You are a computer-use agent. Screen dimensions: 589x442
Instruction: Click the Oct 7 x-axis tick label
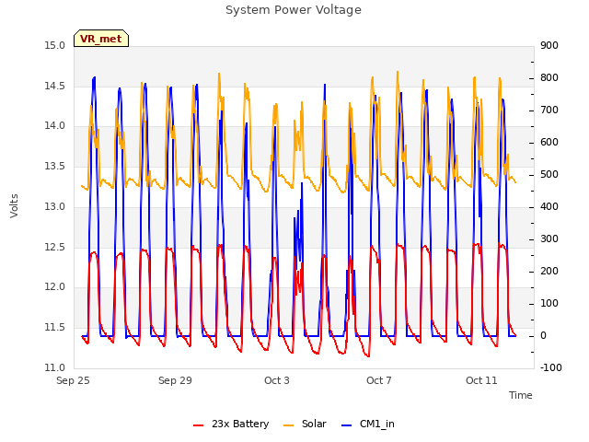pyautogui.click(x=379, y=380)
